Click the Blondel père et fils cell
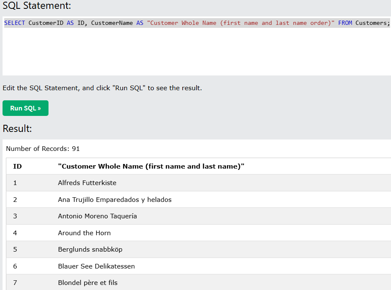 point(87,283)
